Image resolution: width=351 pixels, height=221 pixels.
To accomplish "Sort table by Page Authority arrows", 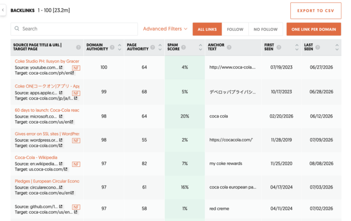I will point(160,47).
